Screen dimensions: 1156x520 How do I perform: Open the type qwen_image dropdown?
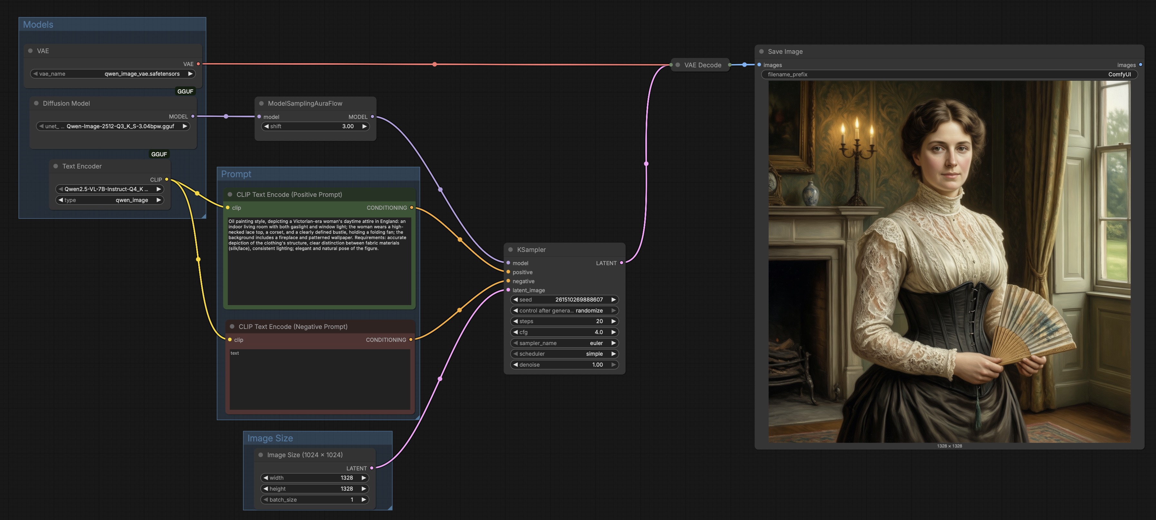tap(110, 200)
